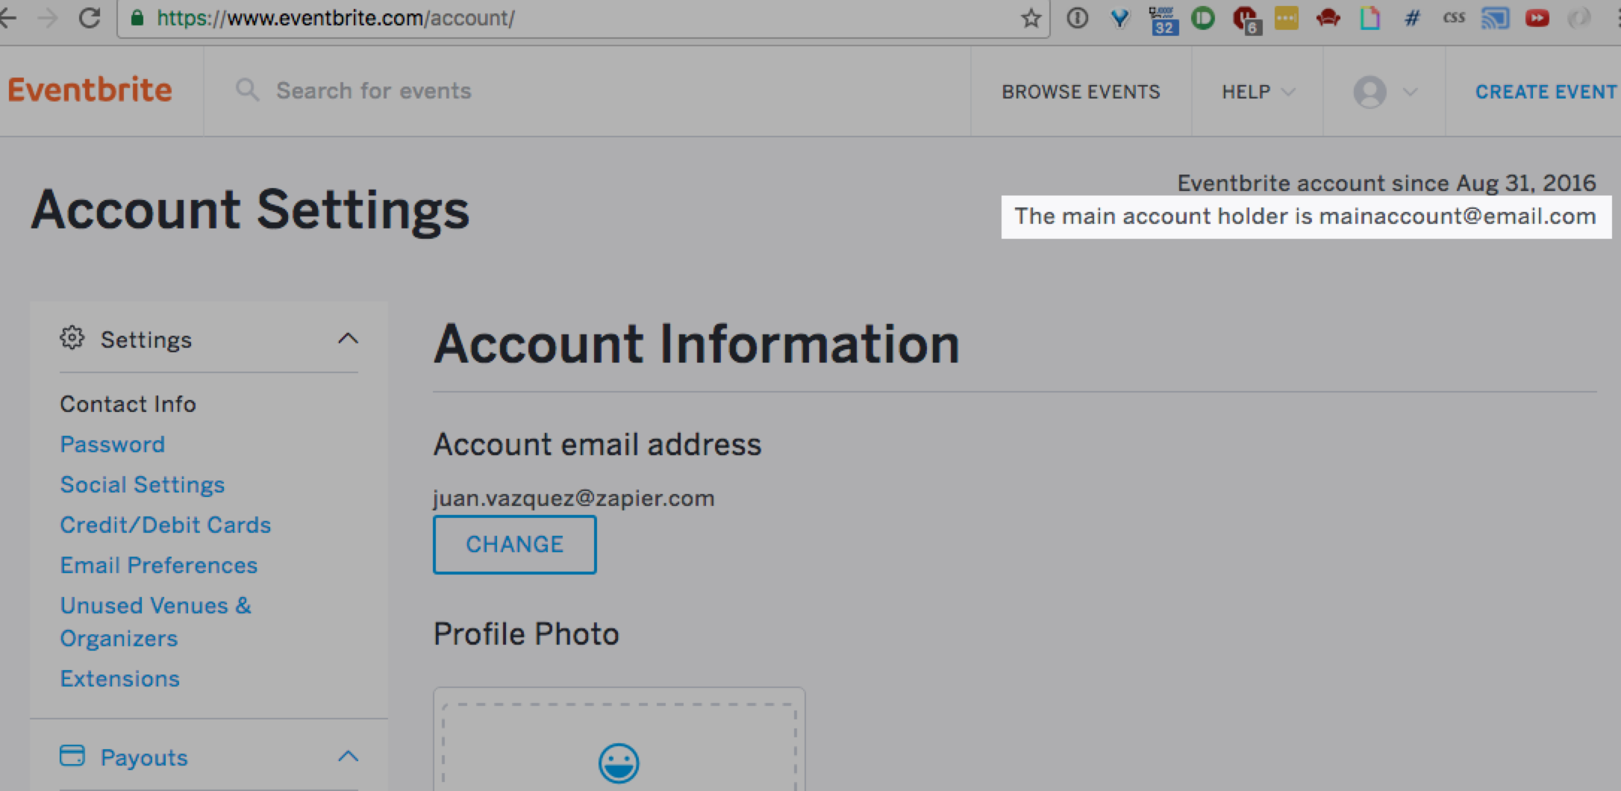The image size is (1621, 791).
Task: Click the faded gray swirl extension icon
Action: pyautogui.click(x=1579, y=18)
